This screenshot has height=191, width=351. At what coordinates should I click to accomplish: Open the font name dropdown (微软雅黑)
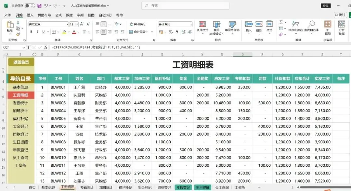pos(67,24)
